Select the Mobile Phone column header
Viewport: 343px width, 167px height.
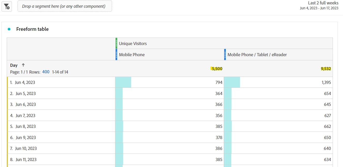[x=170, y=55]
